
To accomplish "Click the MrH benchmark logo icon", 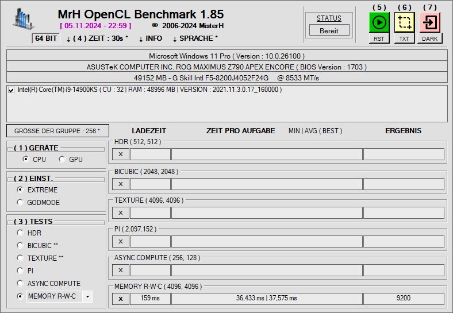I will pyautogui.click(x=23, y=19).
